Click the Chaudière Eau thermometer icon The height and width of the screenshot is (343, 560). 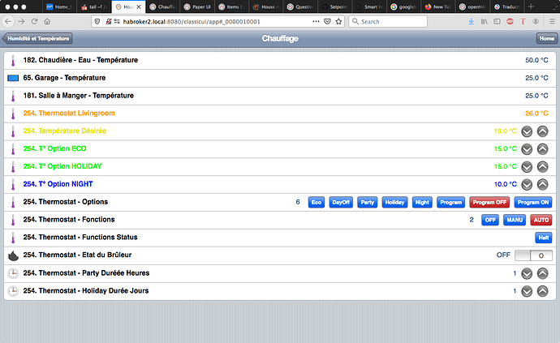[x=13, y=61]
